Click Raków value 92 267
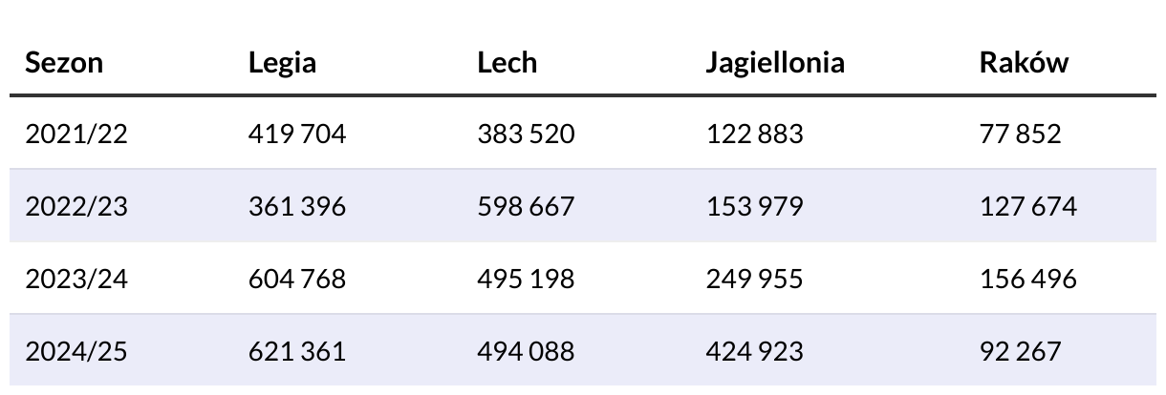Viewport: 1166px width, 395px height. (1020, 351)
